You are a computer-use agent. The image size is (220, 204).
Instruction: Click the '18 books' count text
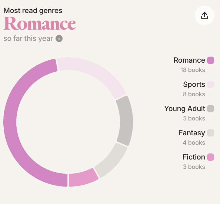[193, 70]
